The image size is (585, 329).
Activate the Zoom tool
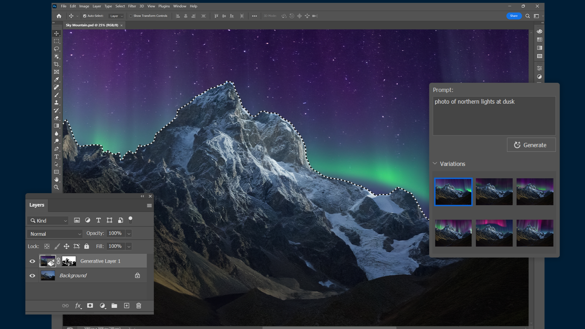tap(57, 187)
